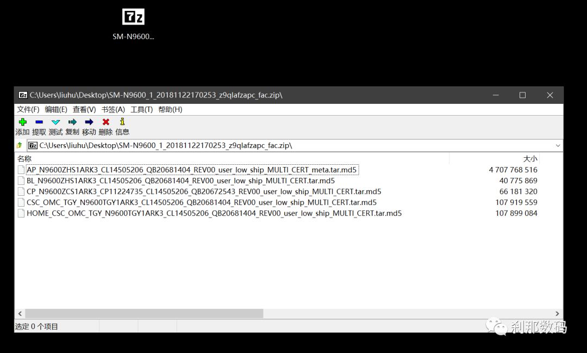Expand the address path dropdown arrow

click(558, 146)
